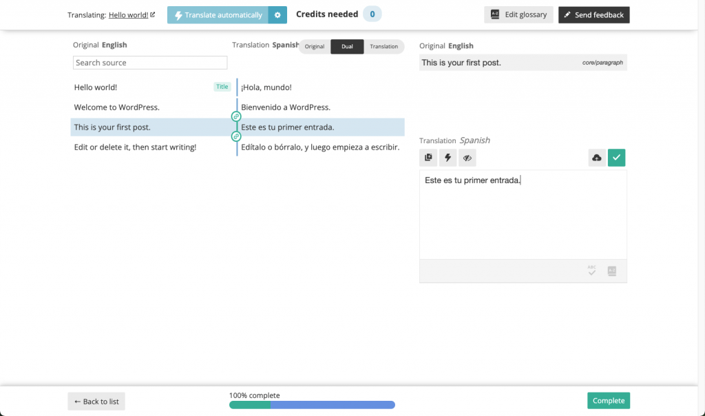The height and width of the screenshot is (416, 705).
Task: Click the ABC spellcheck icon
Action: pos(592,271)
